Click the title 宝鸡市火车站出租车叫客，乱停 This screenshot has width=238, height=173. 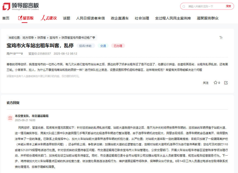[40, 45]
